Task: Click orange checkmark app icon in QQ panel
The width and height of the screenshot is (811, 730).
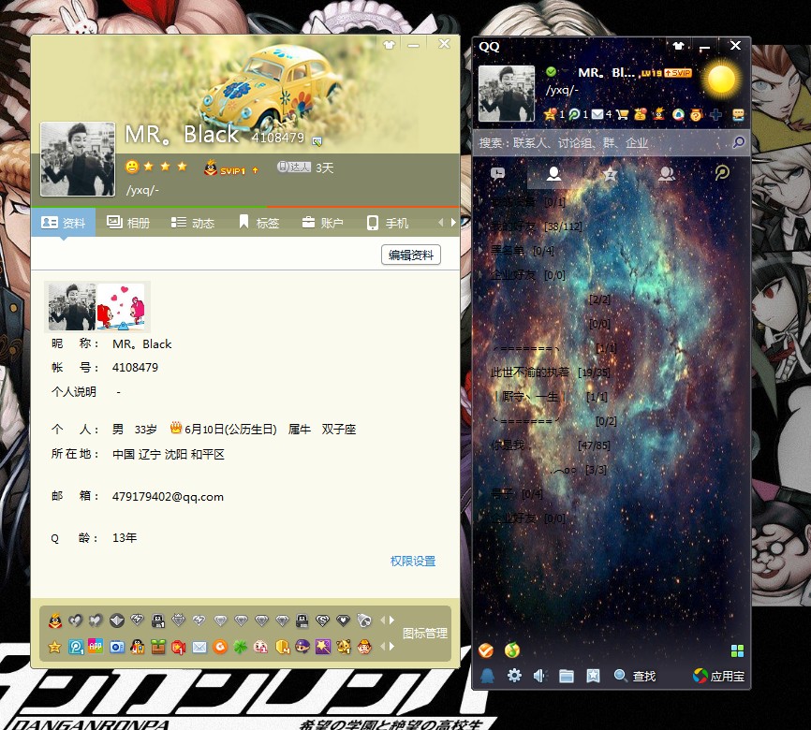Action: pyautogui.click(x=486, y=650)
